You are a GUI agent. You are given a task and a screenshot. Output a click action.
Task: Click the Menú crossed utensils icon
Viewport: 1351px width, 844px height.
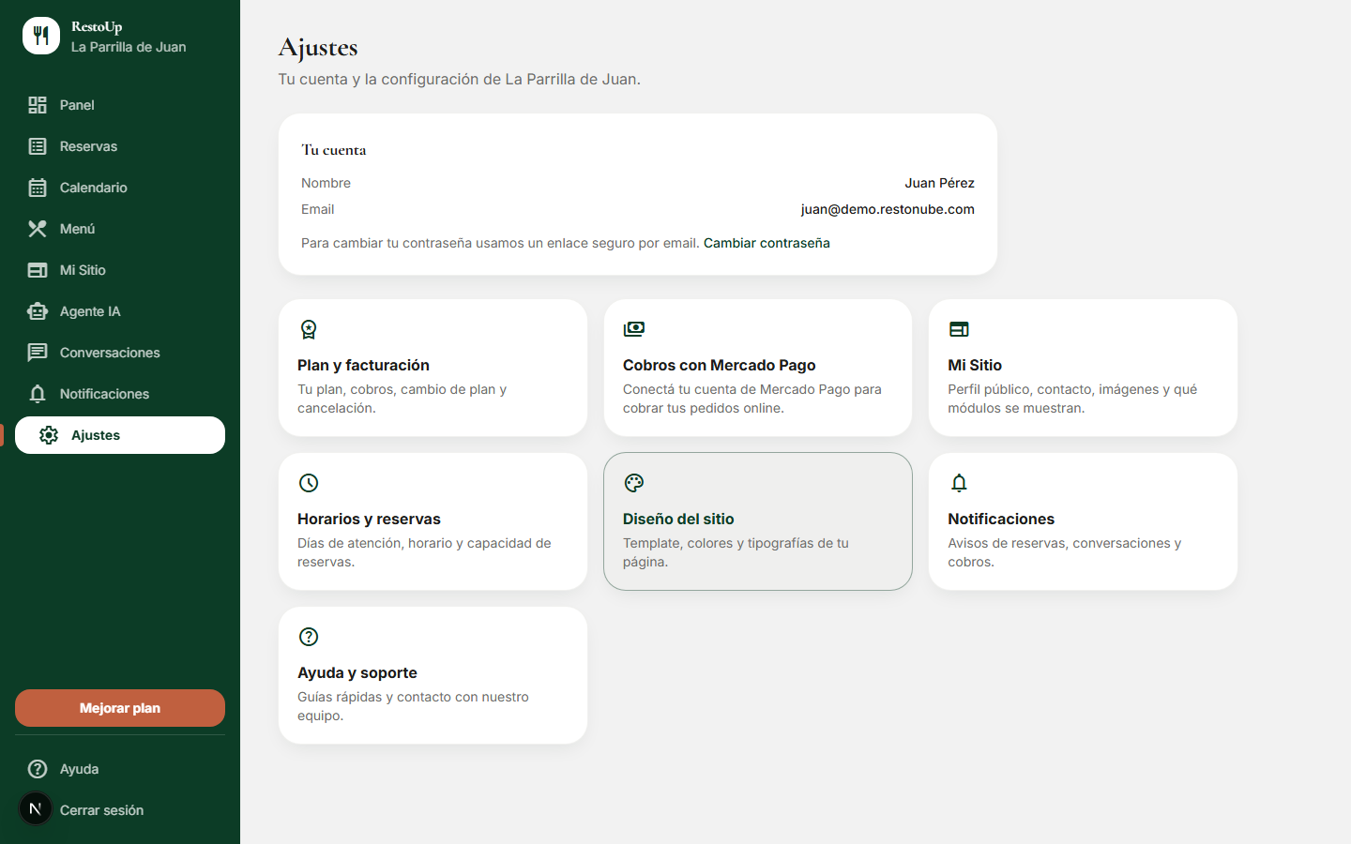(x=38, y=229)
